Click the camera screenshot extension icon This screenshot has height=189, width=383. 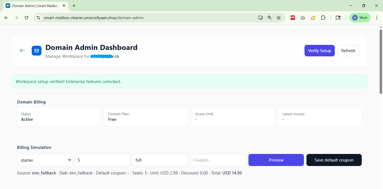pyautogui.click(x=303, y=18)
